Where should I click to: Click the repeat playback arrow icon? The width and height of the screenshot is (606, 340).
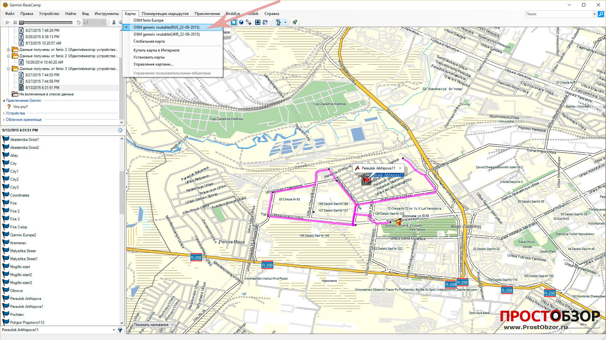[x=78, y=22]
